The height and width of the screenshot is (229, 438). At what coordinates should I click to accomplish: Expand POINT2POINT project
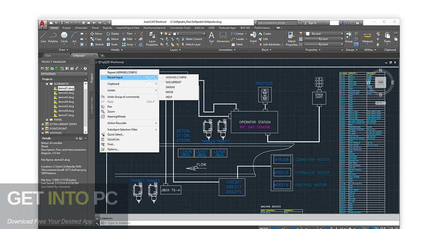43,128
